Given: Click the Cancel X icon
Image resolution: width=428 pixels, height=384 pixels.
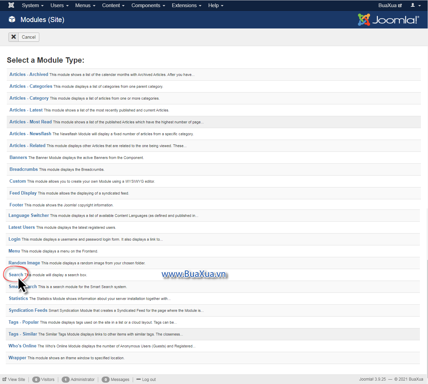Looking at the screenshot, I should [x=14, y=37].
